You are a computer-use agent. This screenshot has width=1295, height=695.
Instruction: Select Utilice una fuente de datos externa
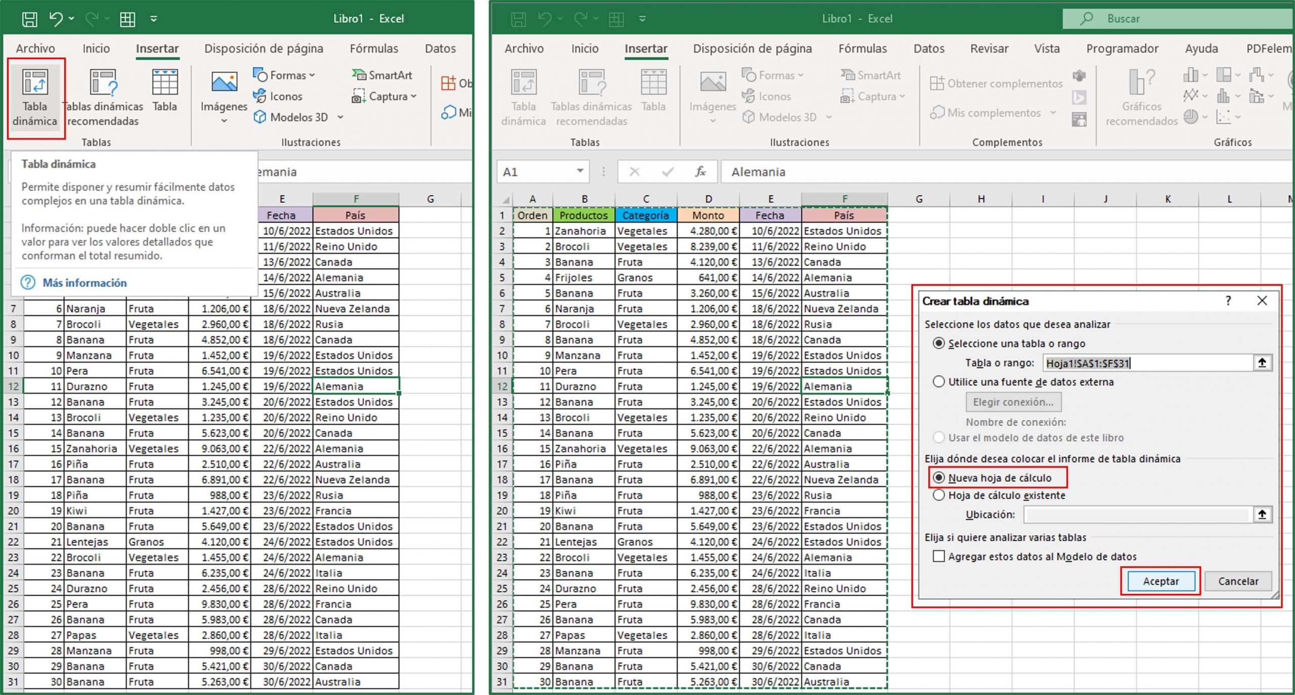tap(940, 382)
